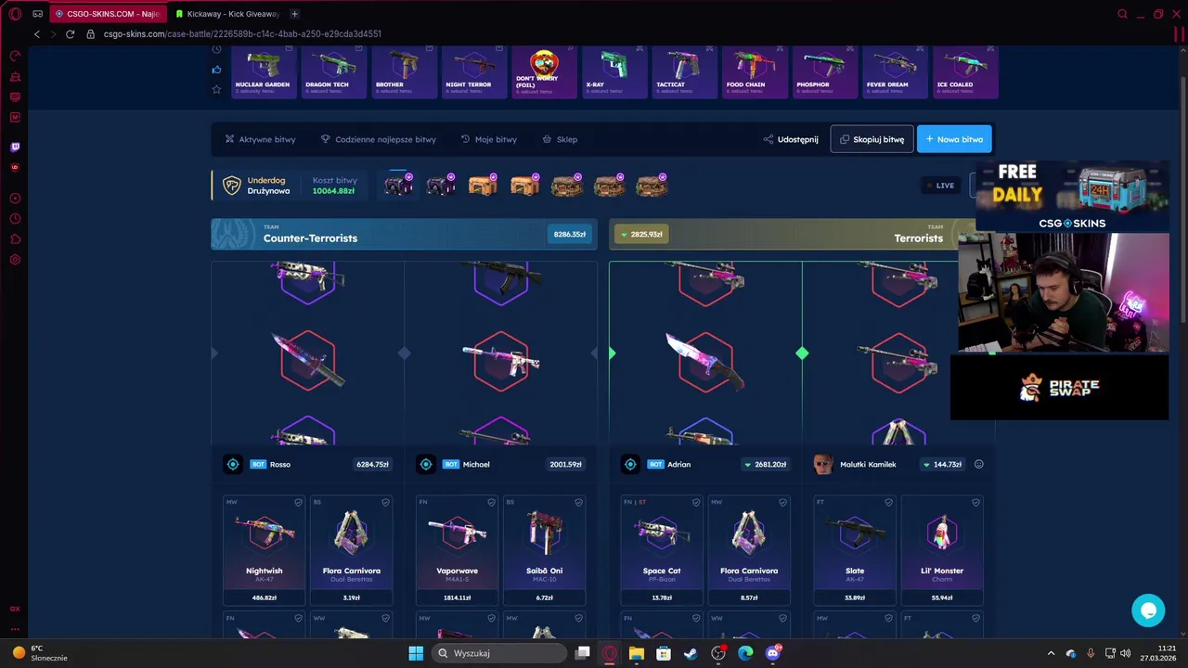Click the Free Daily CSGO-Skins banner

pyautogui.click(x=1071, y=196)
